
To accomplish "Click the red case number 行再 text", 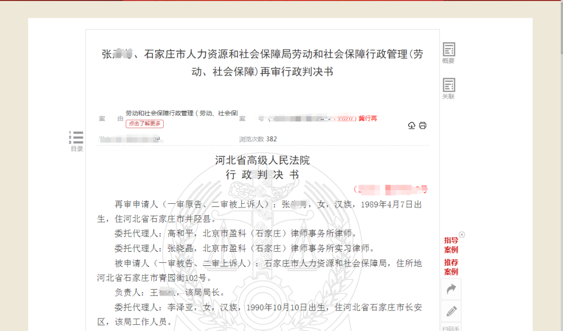I will [368, 118].
